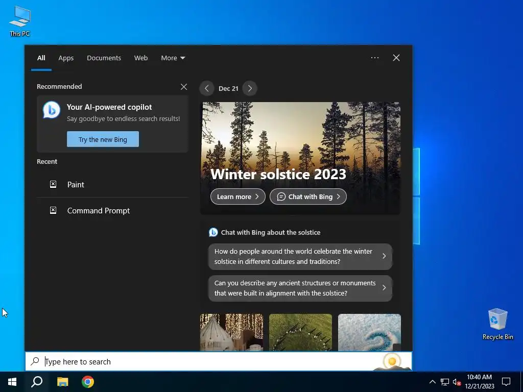523x392 pixels.
Task: Expand the More filters dropdown
Action: 173,58
